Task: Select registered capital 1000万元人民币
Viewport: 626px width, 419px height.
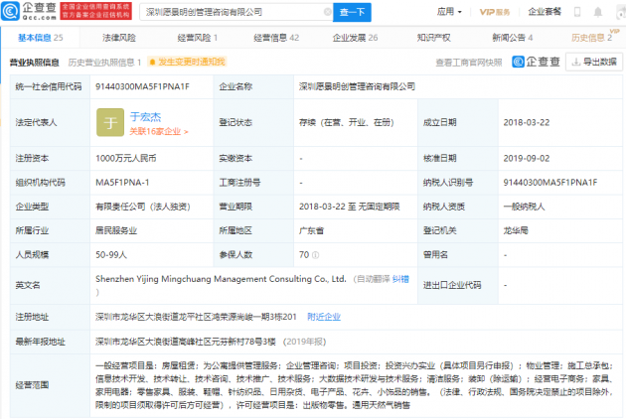Action: (x=126, y=159)
